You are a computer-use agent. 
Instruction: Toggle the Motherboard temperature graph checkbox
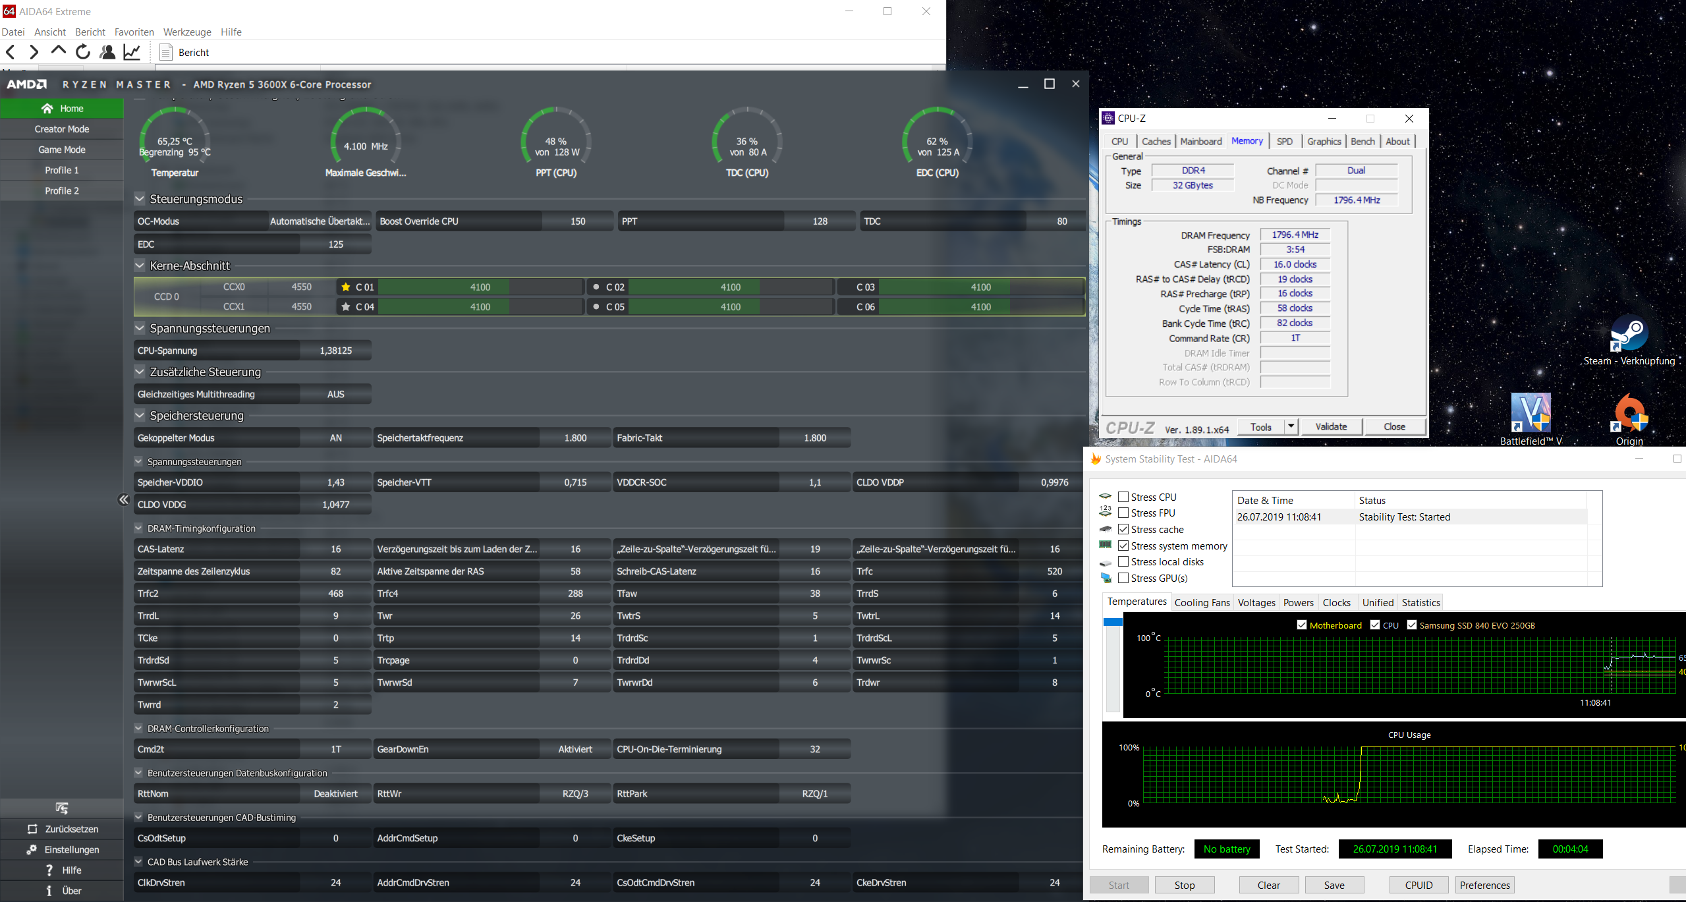1301,625
